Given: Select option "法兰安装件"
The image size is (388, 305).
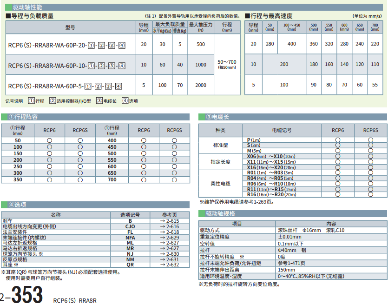Looking at the screenshot, I should click(15, 232).
